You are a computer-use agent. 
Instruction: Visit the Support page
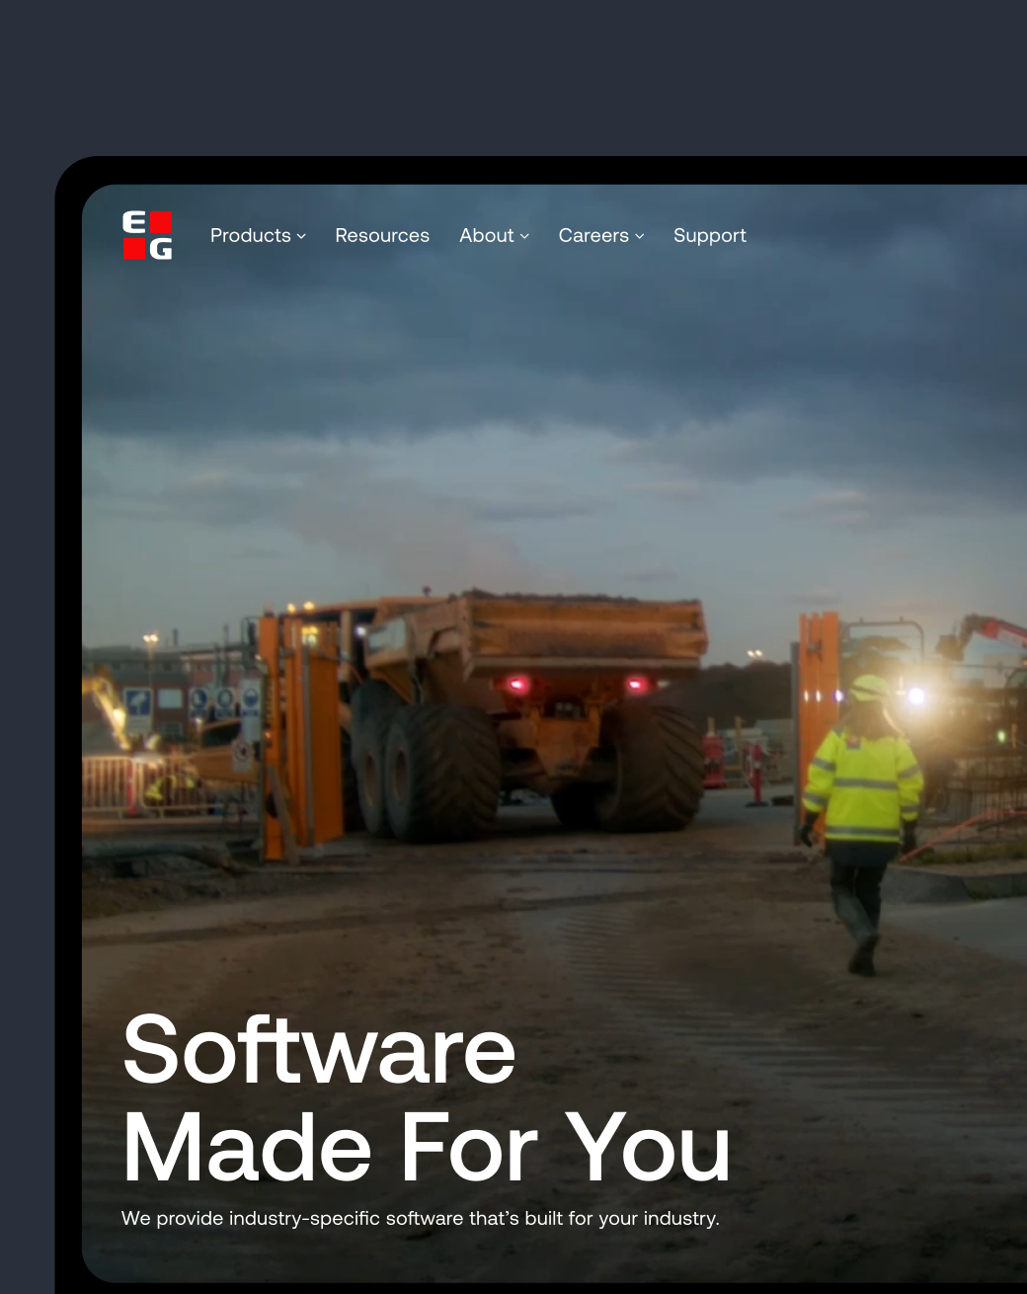pos(710,235)
